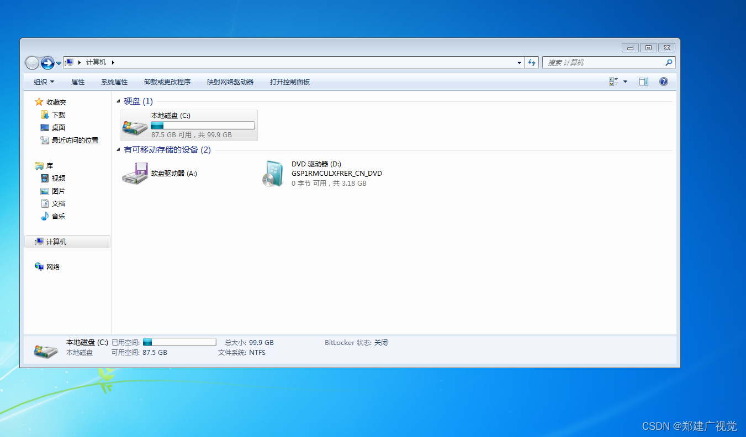The image size is (746, 437).
Task: Select 库 in the navigation pane
Action: pyautogui.click(x=50, y=166)
